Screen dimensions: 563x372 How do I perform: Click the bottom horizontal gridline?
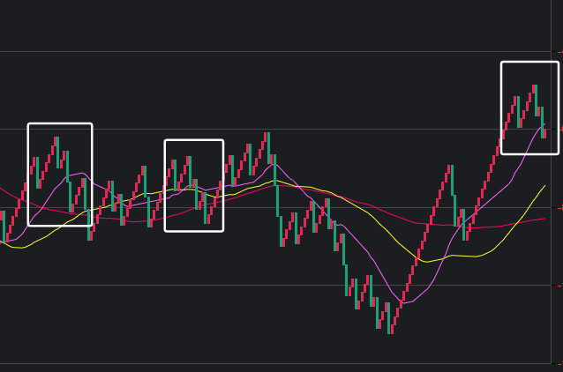click(265, 362)
